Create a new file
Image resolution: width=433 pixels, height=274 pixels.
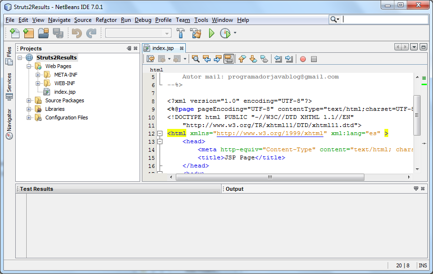pos(14,33)
